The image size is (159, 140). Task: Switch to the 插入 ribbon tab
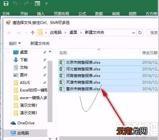(x=41, y=14)
